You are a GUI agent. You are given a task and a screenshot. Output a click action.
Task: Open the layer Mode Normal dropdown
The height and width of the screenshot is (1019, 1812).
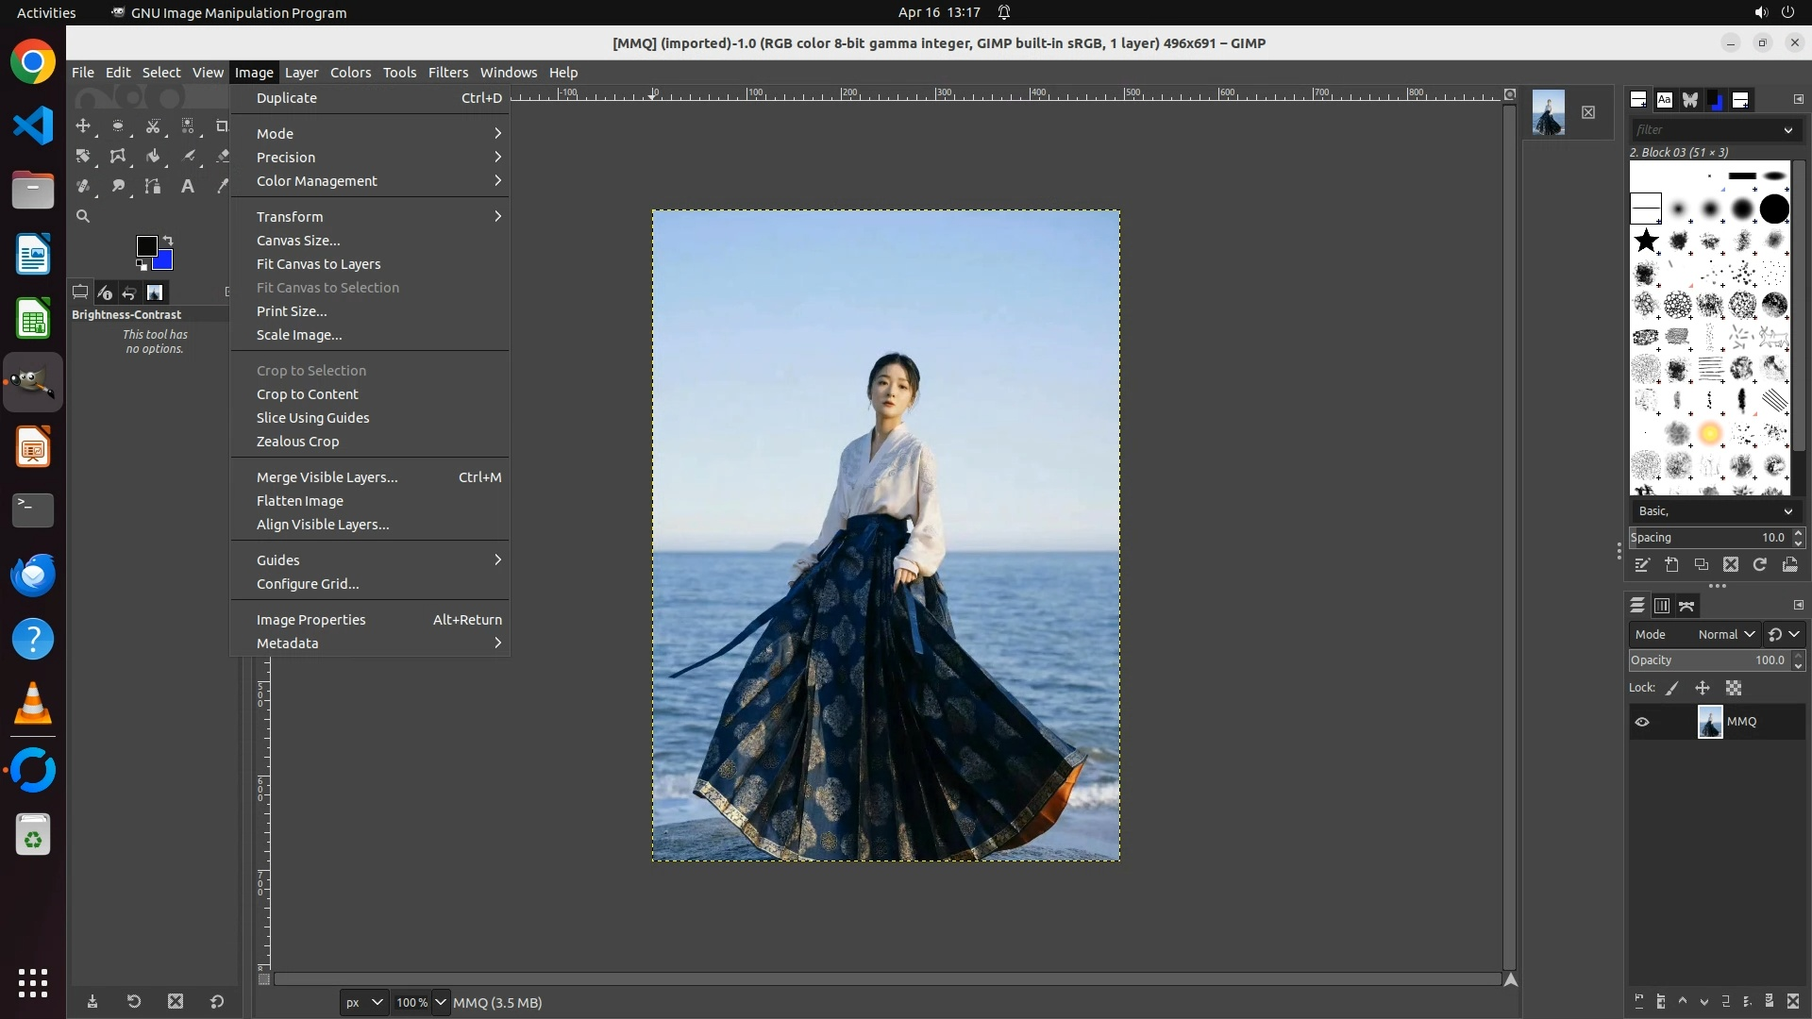(x=1725, y=635)
